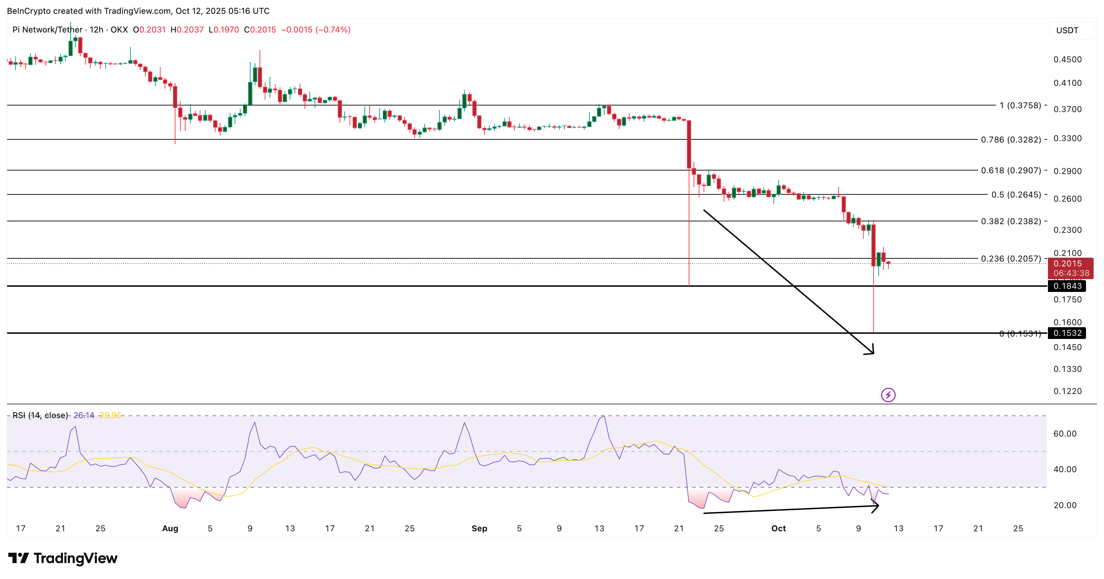1104x579 pixels.
Task: Click the Oct label on the time axis
Action: tap(779, 529)
